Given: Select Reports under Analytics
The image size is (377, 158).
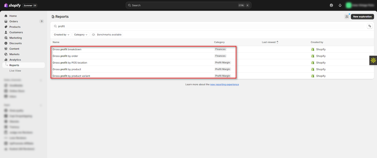Looking at the screenshot, I should (x=23, y=65).
